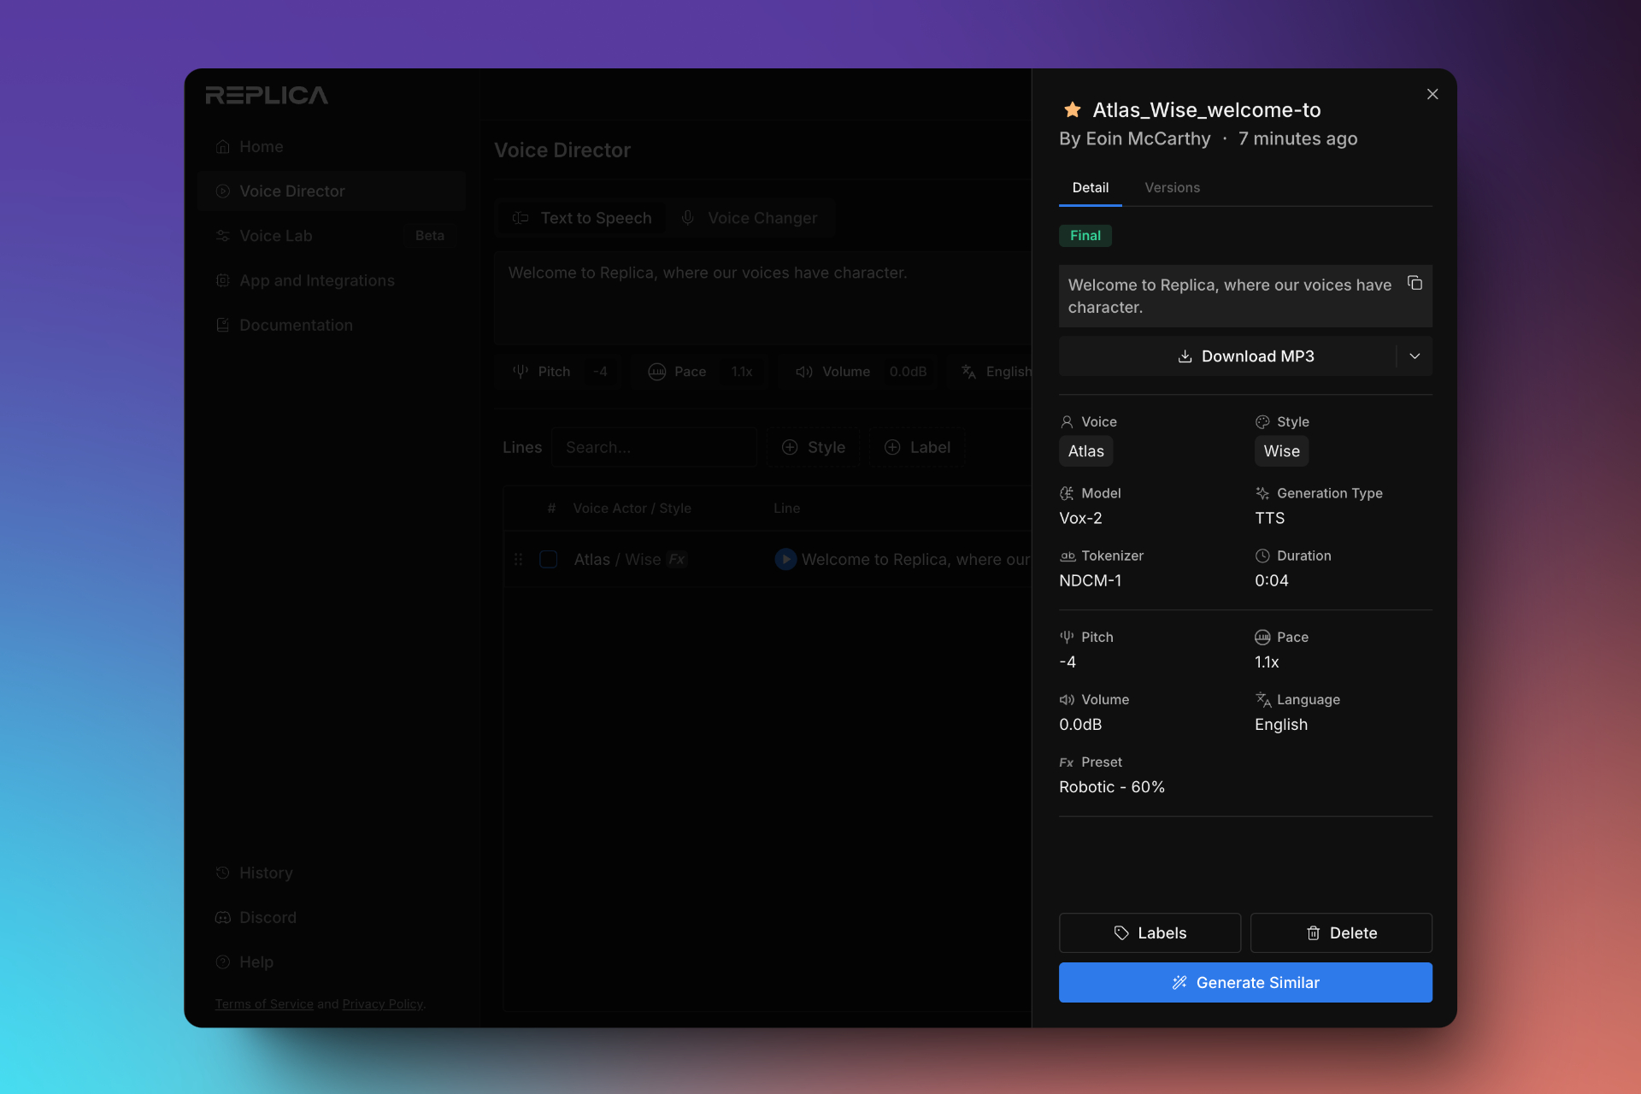Screen dimensions: 1641x1094
Task: Click 'Robotic - 60%' preset value
Action: (1112, 787)
